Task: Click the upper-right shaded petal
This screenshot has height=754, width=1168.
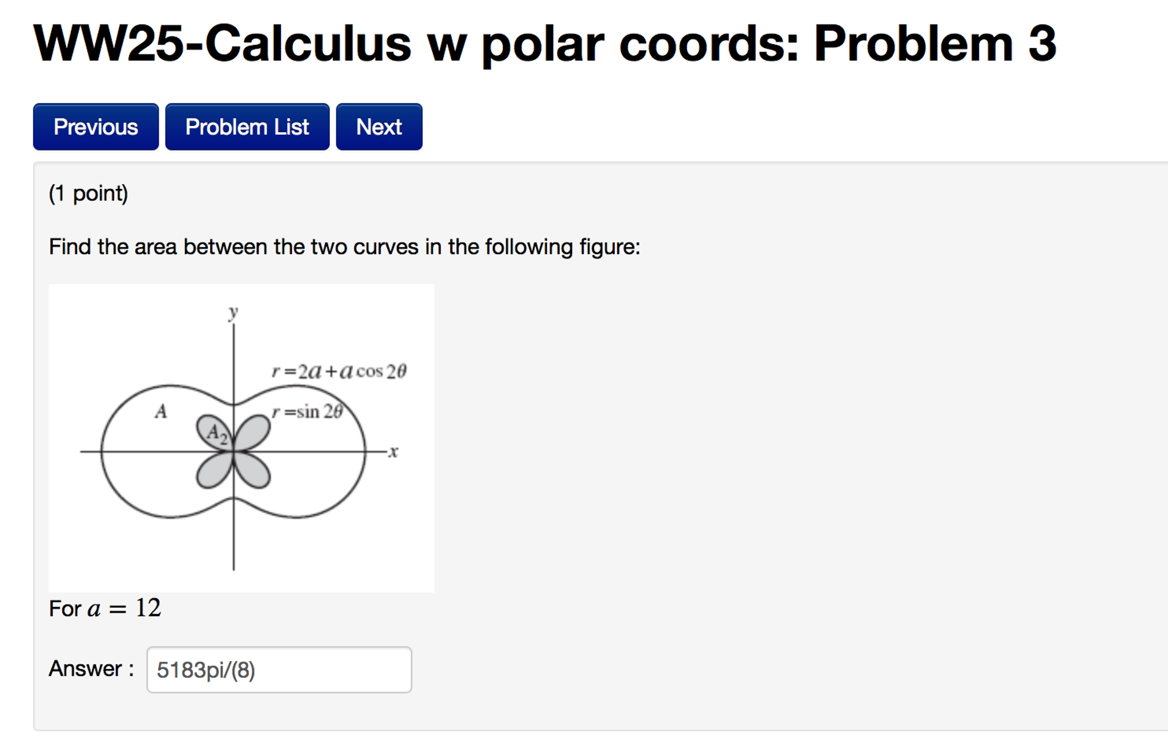Action: click(252, 432)
